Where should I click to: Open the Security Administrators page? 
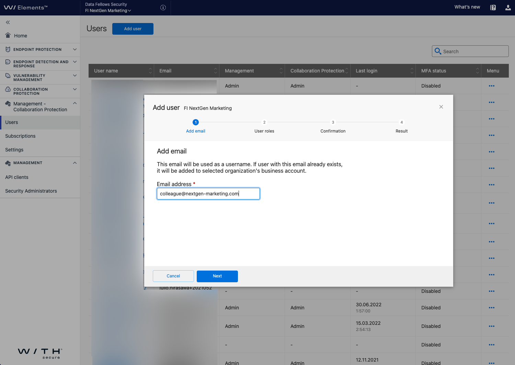[31, 191]
